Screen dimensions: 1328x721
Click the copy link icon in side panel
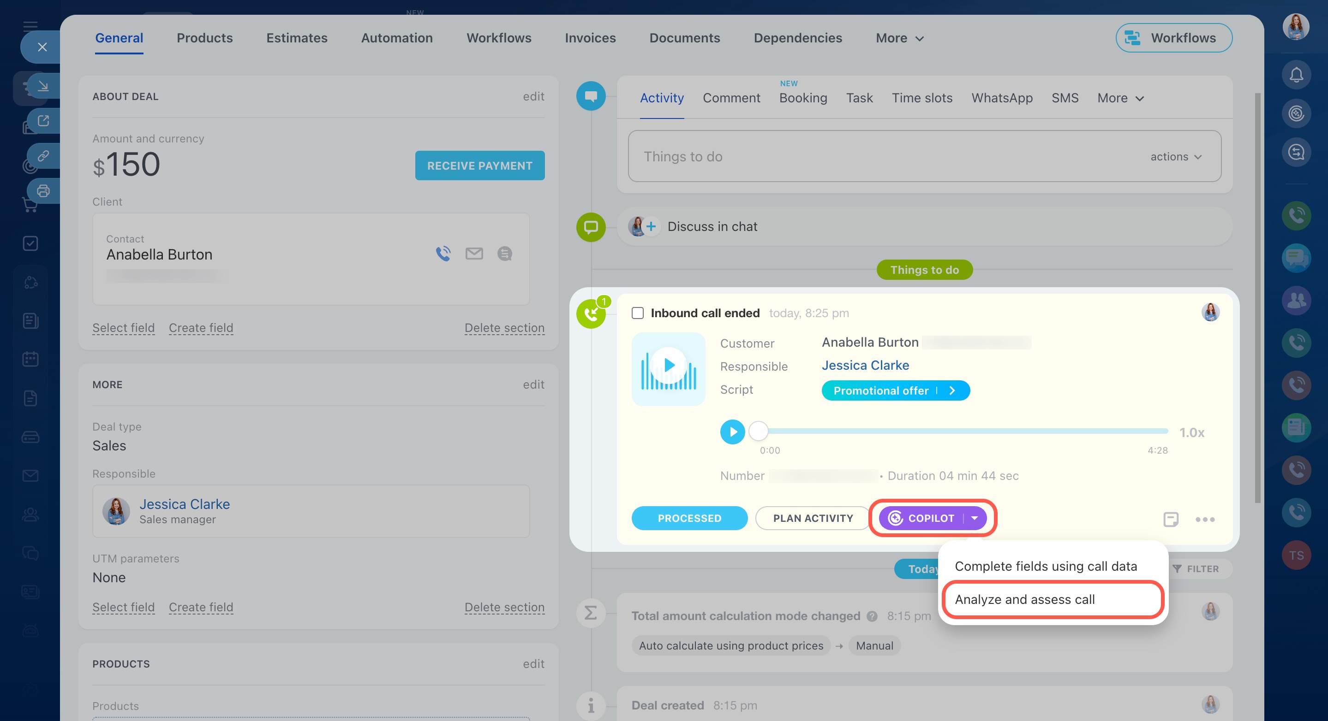tap(43, 155)
